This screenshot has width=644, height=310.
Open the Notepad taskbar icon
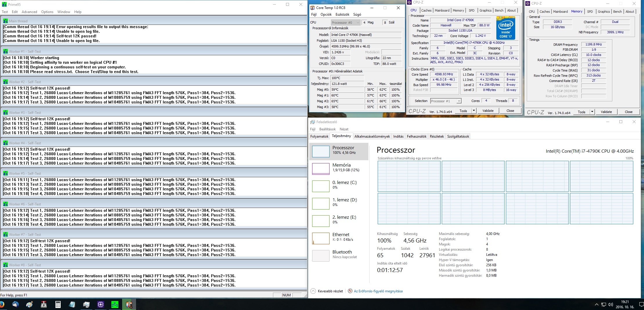(x=72, y=304)
